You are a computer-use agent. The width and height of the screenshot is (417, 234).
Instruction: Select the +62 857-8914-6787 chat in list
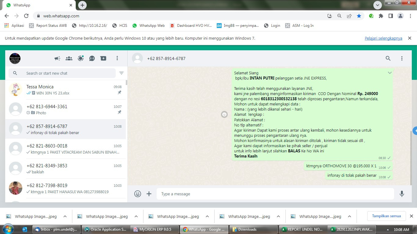coord(65,129)
